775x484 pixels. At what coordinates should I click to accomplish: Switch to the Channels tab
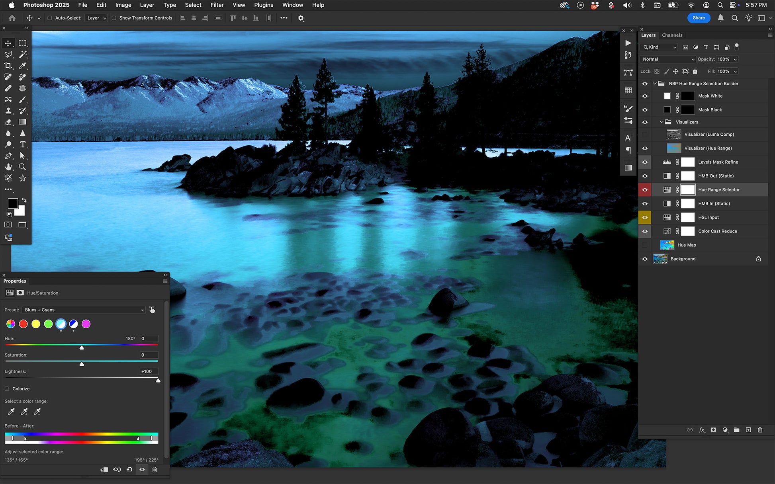pyautogui.click(x=672, y=35)
